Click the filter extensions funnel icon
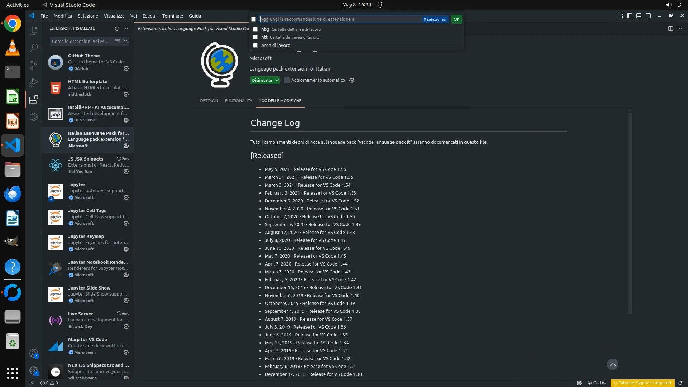This screenshot has width=688, height=387. pyautogui.click(x=125, y=42)
